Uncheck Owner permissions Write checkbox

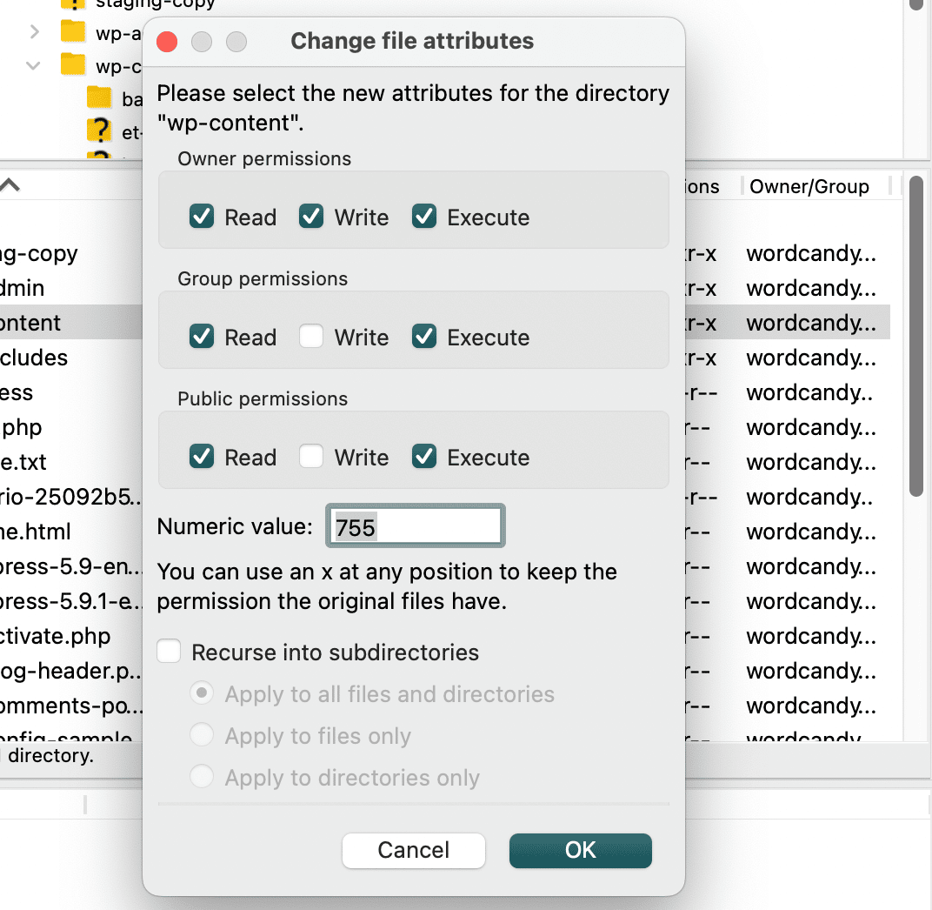point(311,217)
